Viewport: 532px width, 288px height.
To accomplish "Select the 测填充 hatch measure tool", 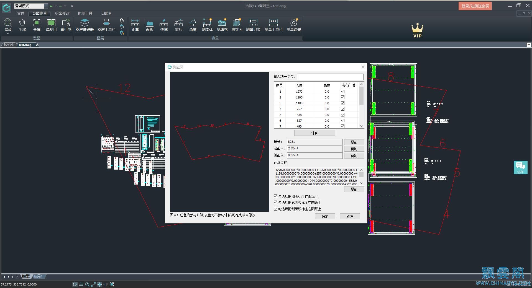I will tap(222, 25).
